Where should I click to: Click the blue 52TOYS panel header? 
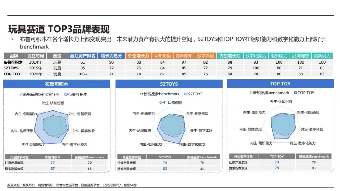(169, 84)
